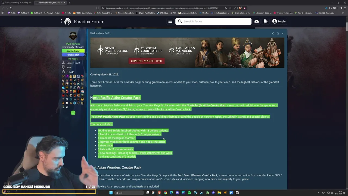
Task: Open the Amazon.com.tr bookmark
Action: tap(188, 13)
